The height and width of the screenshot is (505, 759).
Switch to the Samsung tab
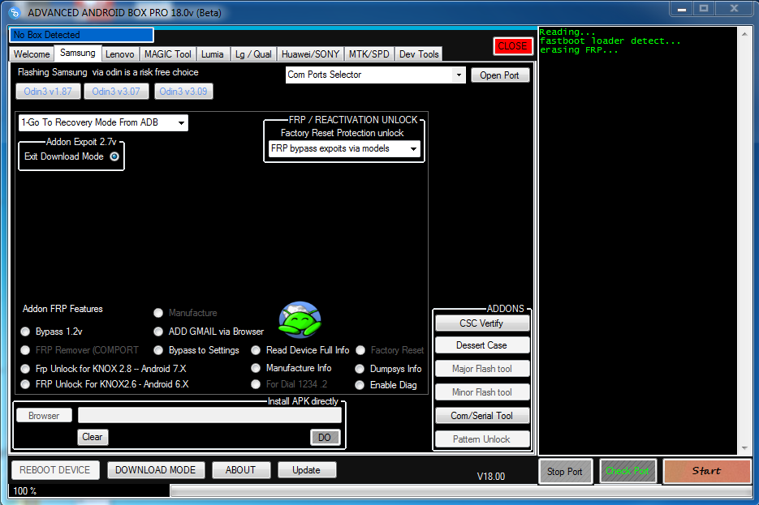point(77,53)
